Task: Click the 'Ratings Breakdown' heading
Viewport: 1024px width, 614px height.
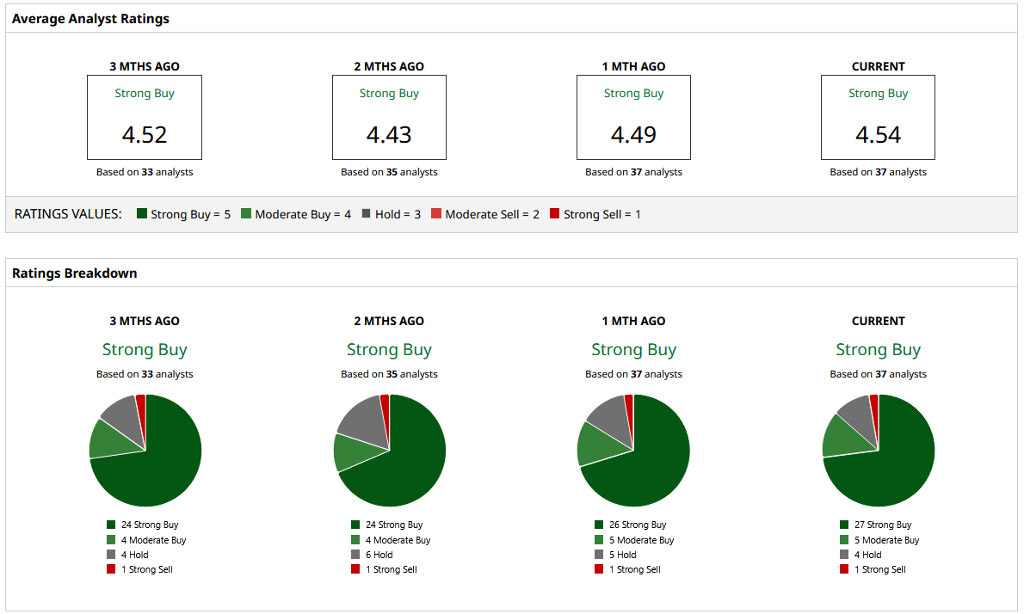Action: (x=75, y=273)
